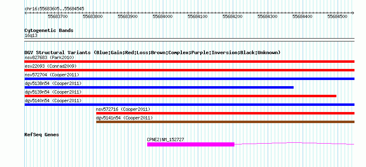The height and width of the screenshot is (167, 366).
Task: Click the blue gain bar for dgv5138n54
Action: pos(159,87)
